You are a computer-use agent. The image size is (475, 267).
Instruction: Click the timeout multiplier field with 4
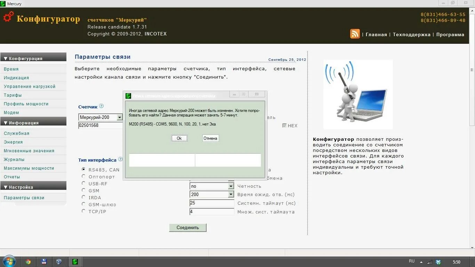(x=212, y=211)
